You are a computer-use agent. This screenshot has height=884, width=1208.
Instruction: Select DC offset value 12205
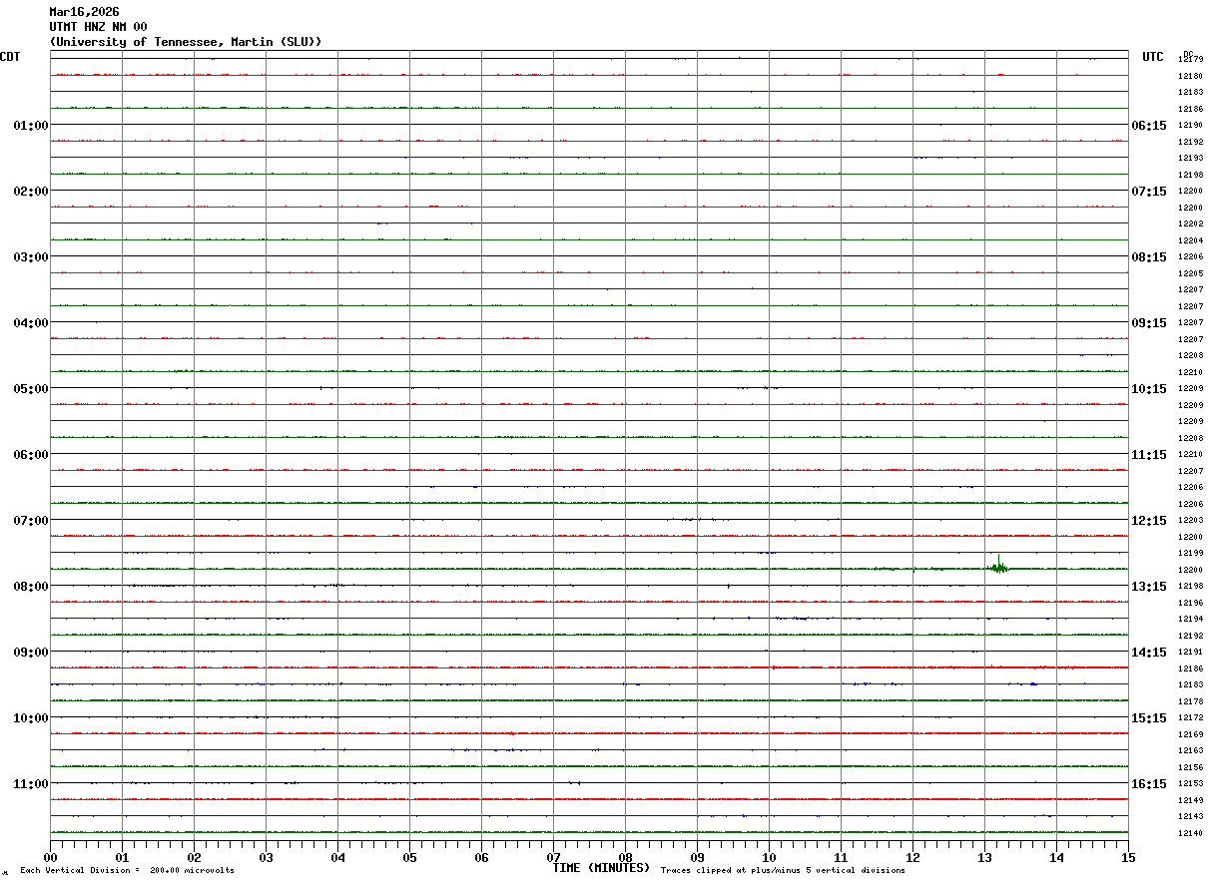[1190, 273]
